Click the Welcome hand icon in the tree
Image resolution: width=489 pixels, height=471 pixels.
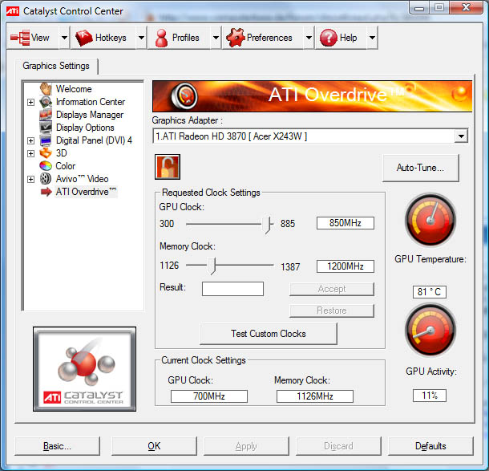[x=46, y=89]
